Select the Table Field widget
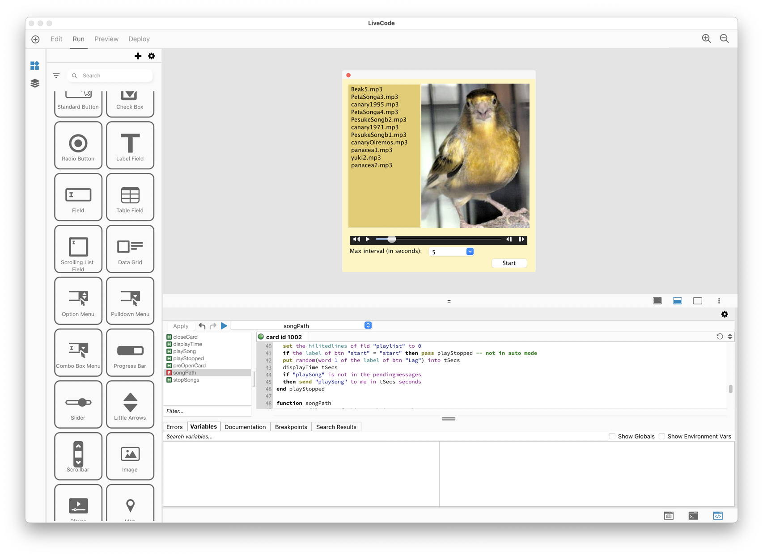 130,198
